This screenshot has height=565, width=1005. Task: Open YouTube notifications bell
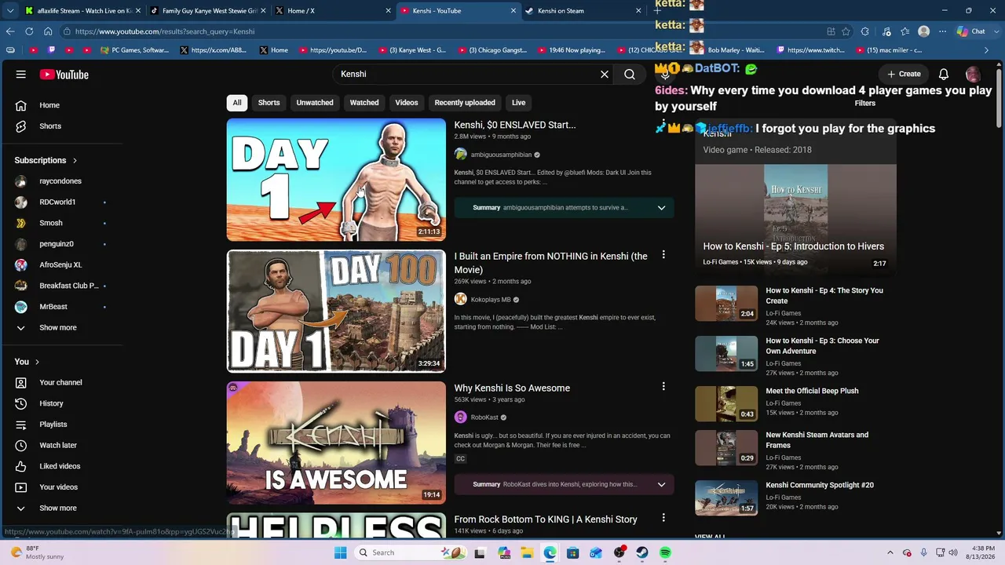pos(944,75)
